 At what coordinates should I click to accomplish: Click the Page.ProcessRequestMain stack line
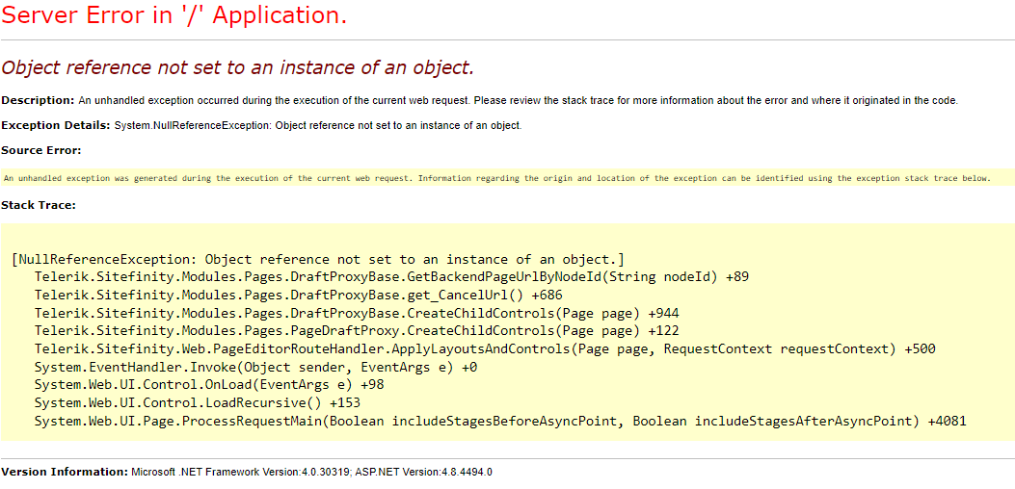pyautogui.click(x=499, y=422)
